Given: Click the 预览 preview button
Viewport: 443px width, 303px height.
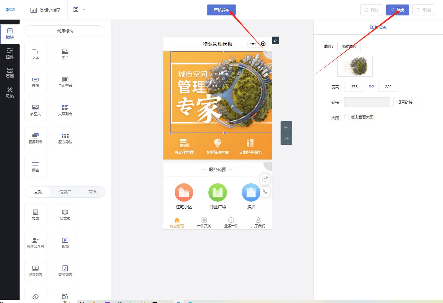Looking at the screenshot, I should click(x=398, y=10).
